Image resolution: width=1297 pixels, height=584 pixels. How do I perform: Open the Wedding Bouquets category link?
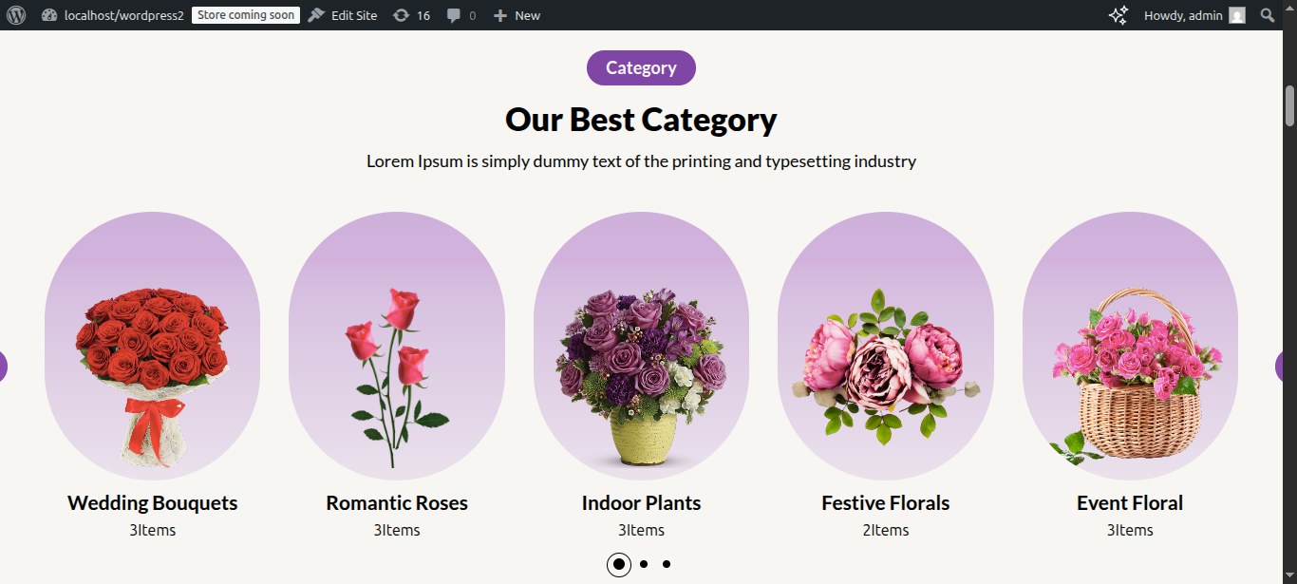[152, 503]
